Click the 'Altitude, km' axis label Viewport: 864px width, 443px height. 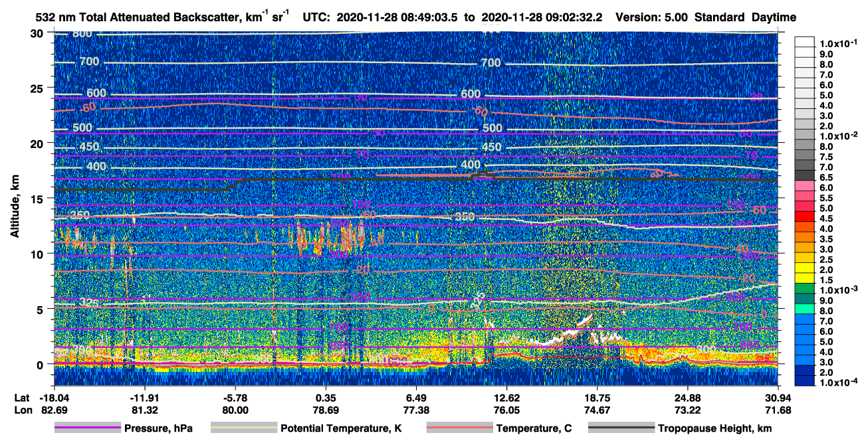coord(15,208)
